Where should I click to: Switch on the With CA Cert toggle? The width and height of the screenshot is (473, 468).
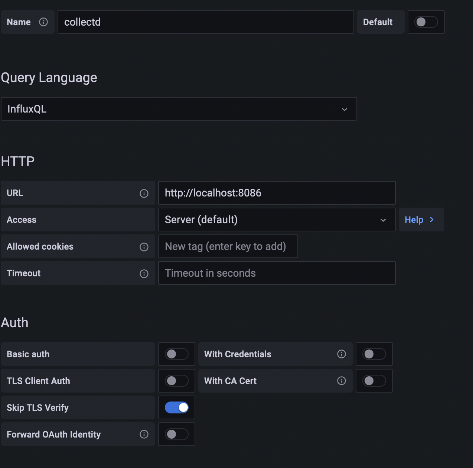[374, 381]
